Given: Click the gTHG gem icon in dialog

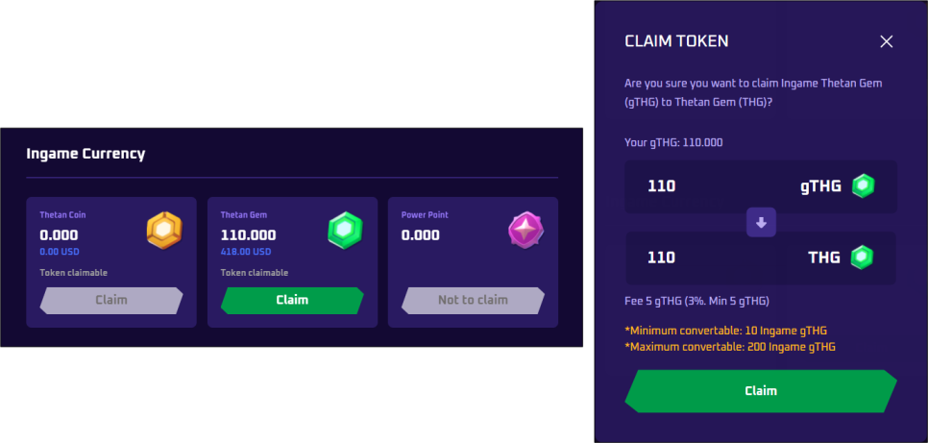Looking at the screenshot, I should [863, 186].
